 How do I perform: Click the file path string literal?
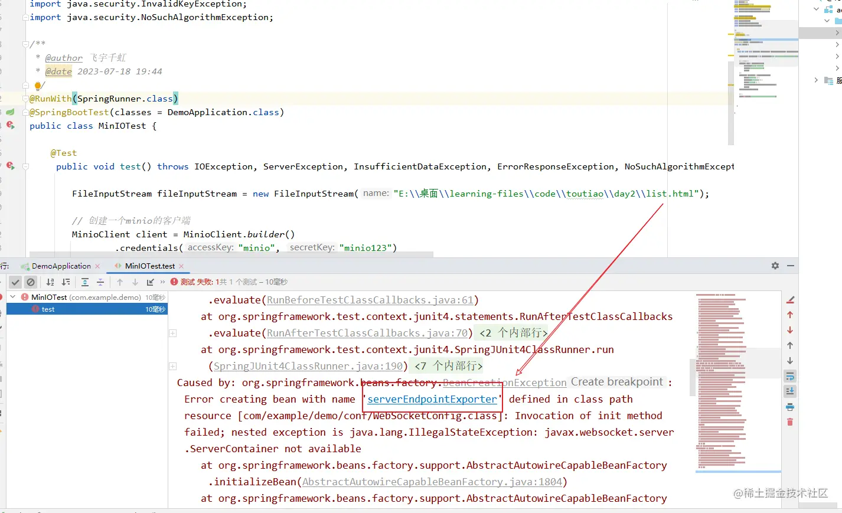tap(546, 194)
